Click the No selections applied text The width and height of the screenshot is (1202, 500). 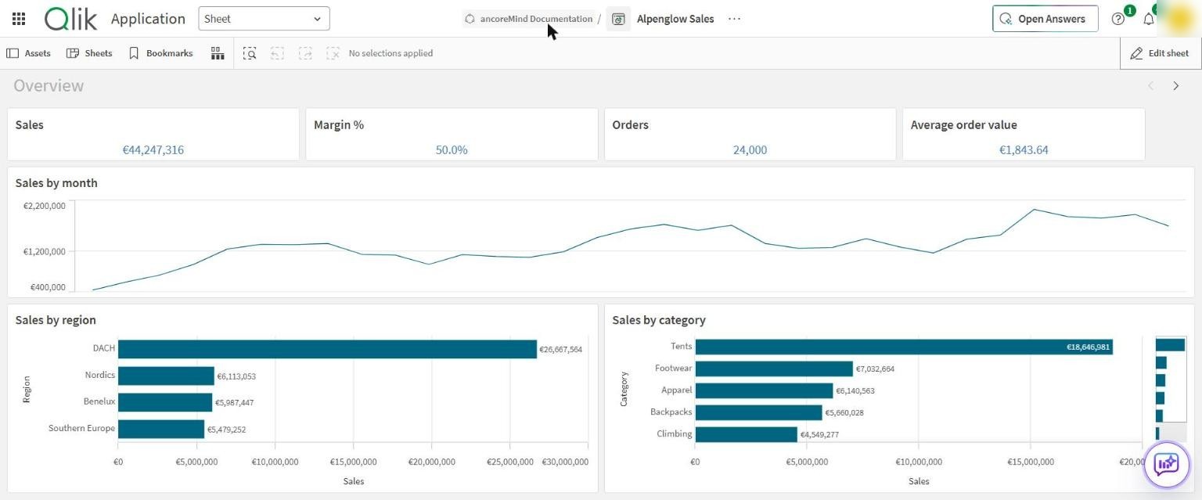390,53
